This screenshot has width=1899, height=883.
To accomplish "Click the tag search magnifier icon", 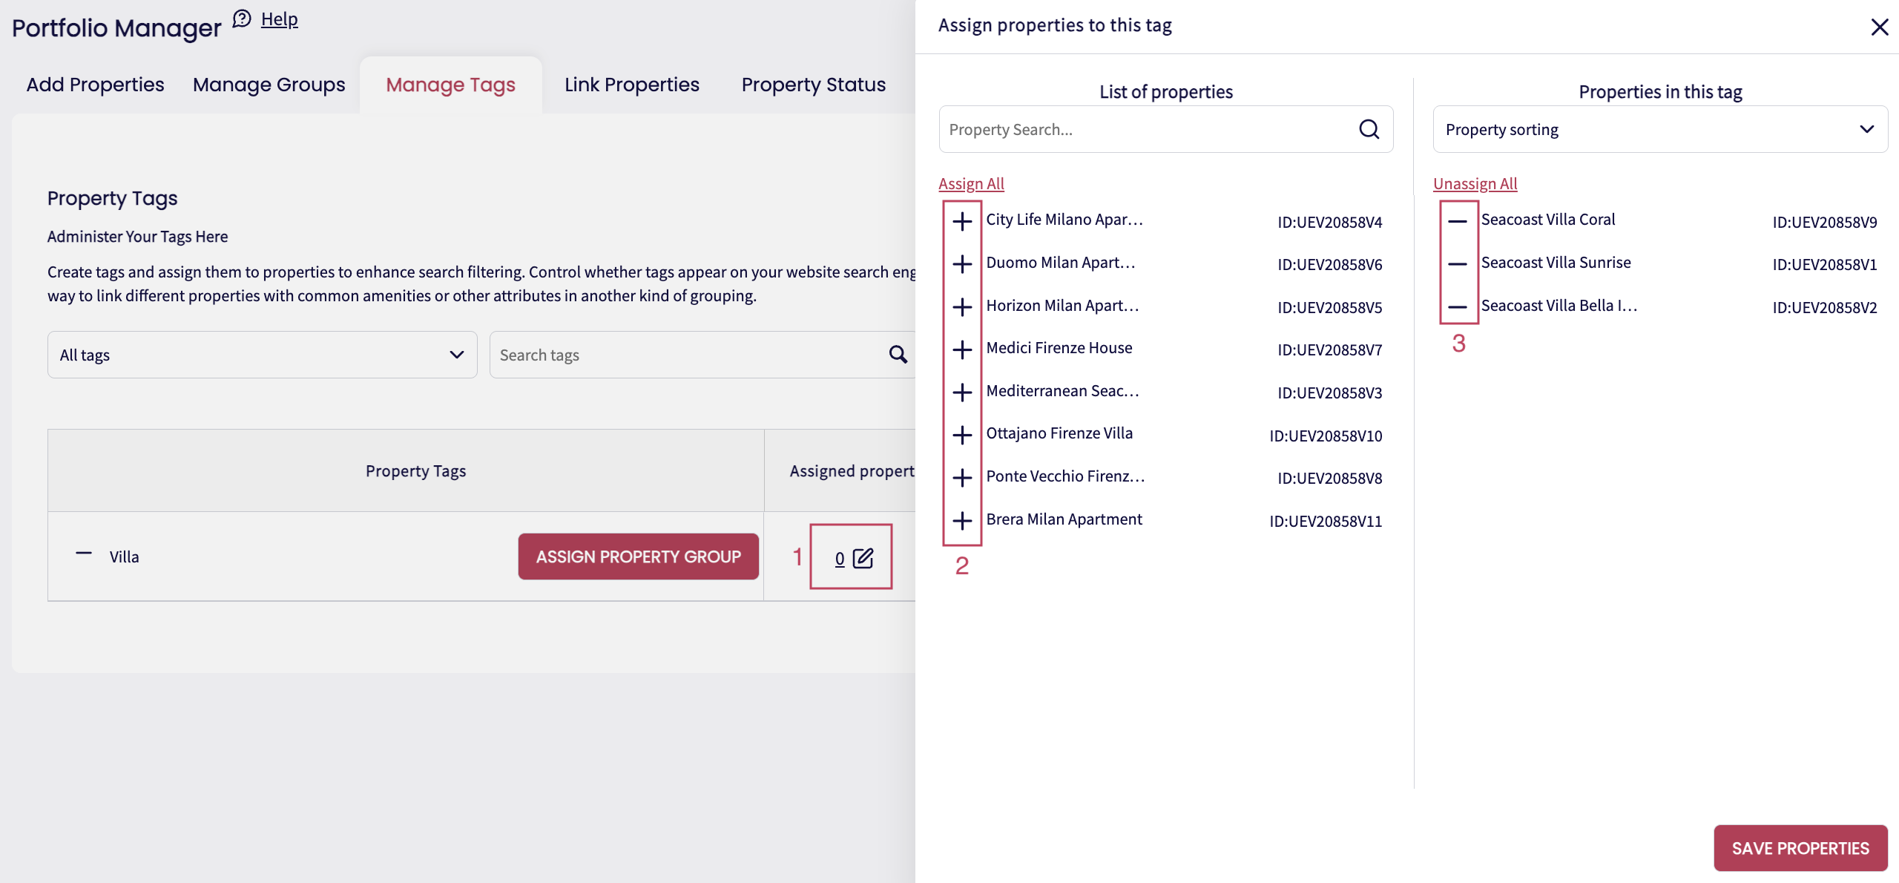I will point(898,355).
